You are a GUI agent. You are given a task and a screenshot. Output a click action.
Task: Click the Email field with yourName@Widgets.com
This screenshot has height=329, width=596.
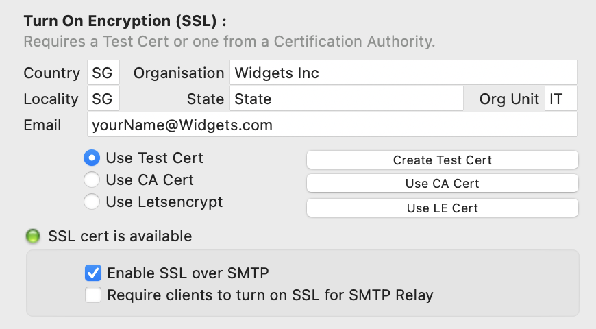click(x=332, y=125)
